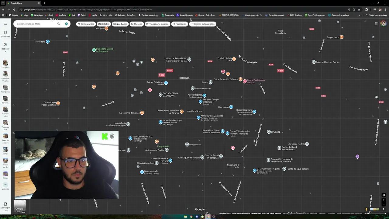Screen dimensions: 389x219
Task: Zoom out with the minus button
Action: 384,204
